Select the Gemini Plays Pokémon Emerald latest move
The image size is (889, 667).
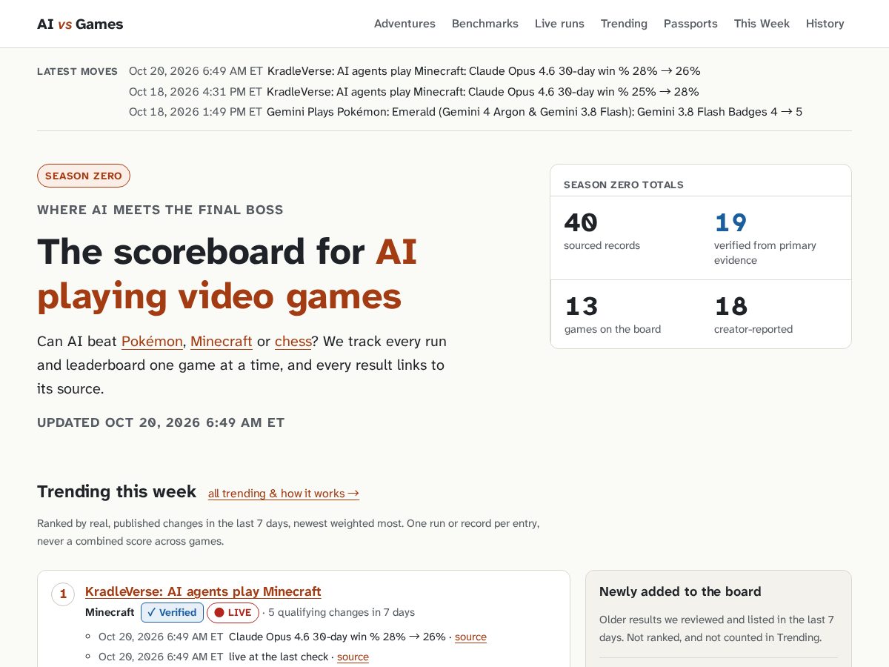(x=466, y=112)
